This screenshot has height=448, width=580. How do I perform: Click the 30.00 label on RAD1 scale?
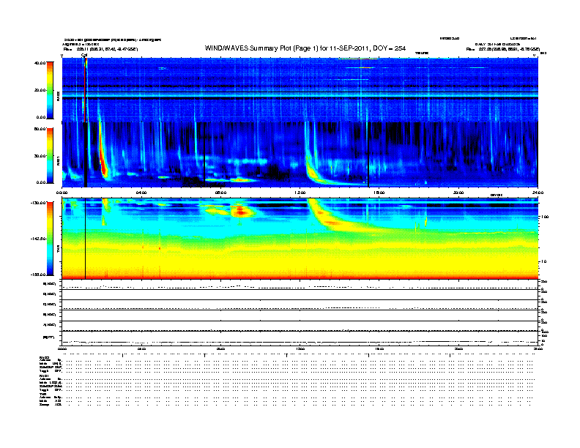pyautogui.click(x=40, y=156)
